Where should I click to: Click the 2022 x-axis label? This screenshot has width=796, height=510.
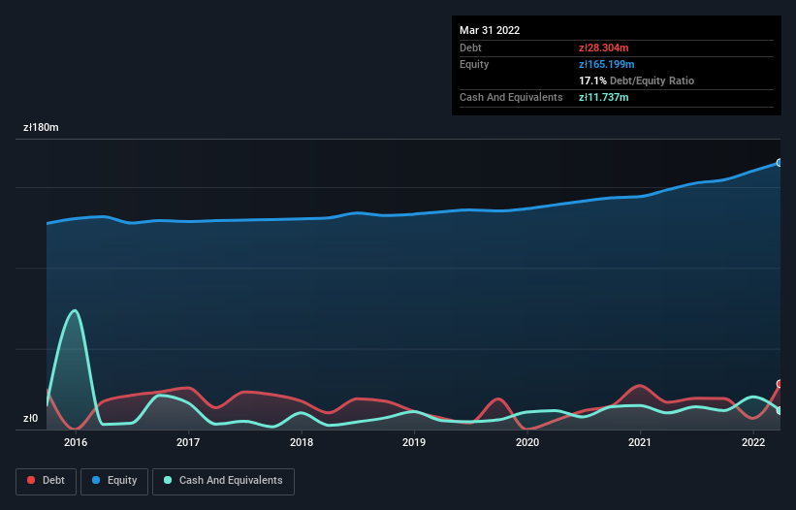[753, 442]
